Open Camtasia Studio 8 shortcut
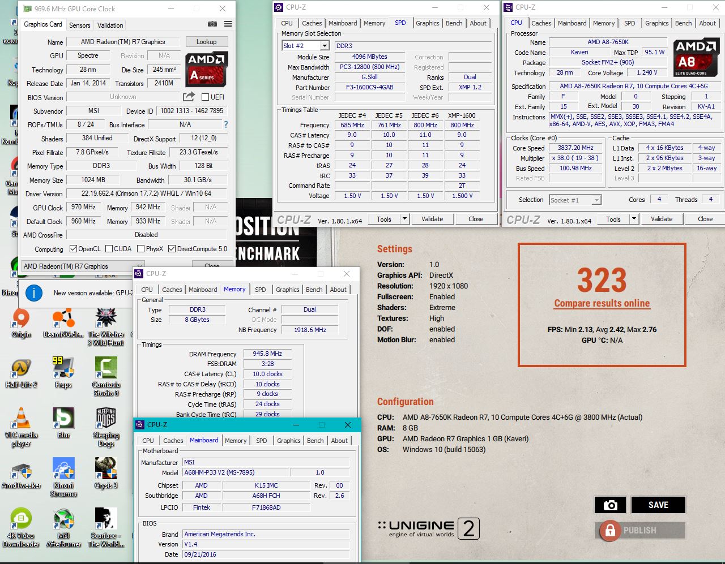Image resolution: width=725 pixels, height=564 pixels. 106,377
